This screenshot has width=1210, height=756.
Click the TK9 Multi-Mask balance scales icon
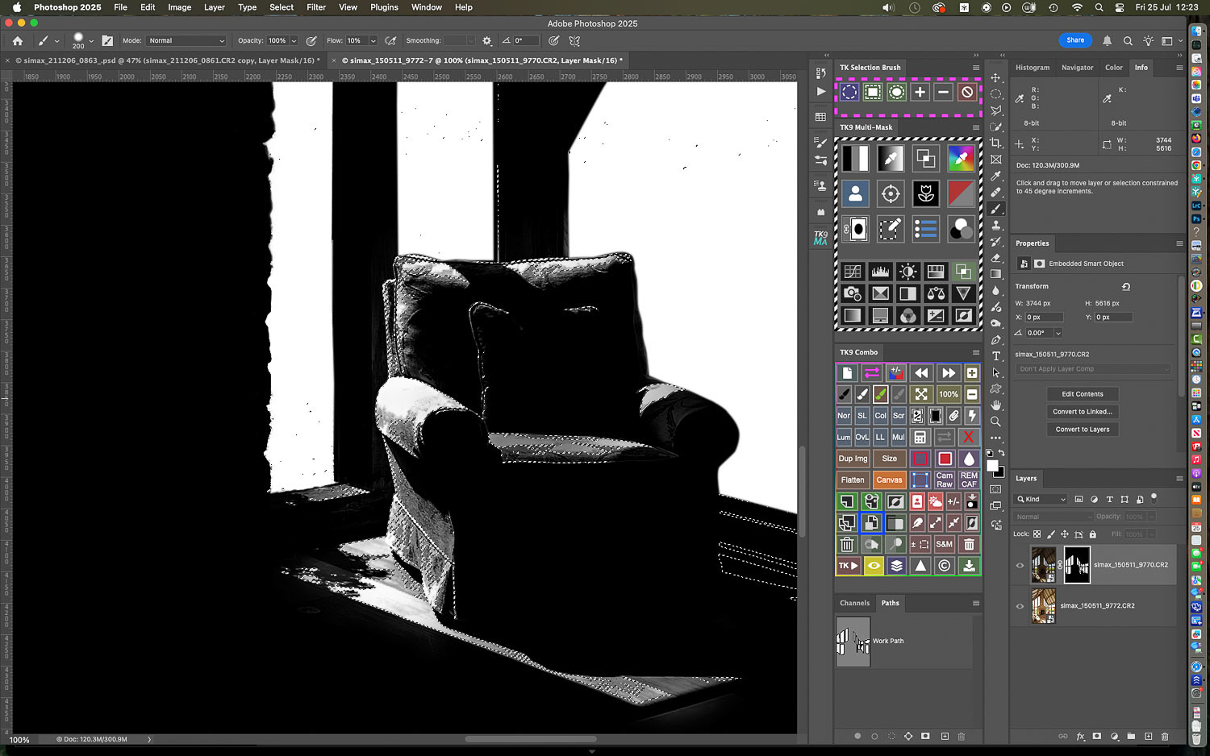point(936,293)
